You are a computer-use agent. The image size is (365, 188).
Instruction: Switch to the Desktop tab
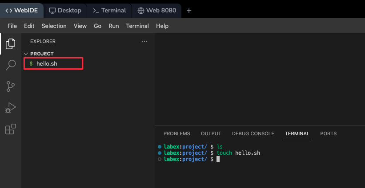pos(65,11)
